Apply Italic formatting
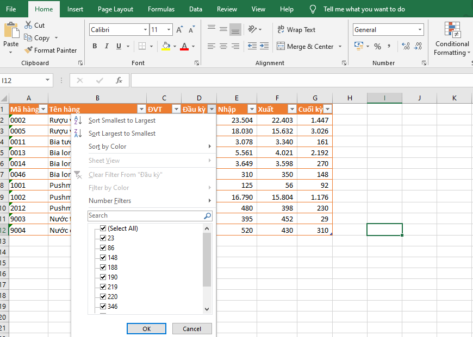 [107, 47]
